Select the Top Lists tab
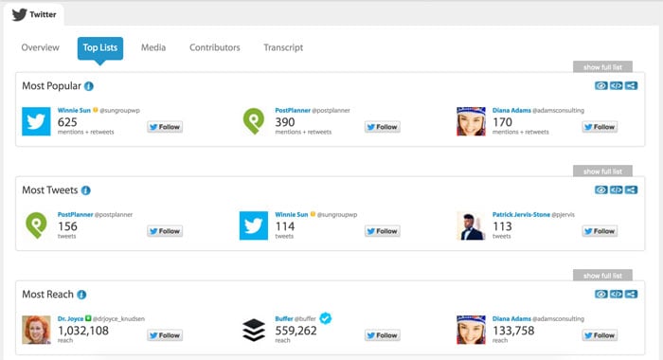The width and height of the screenshot is (663, 360). coord(100,47)
